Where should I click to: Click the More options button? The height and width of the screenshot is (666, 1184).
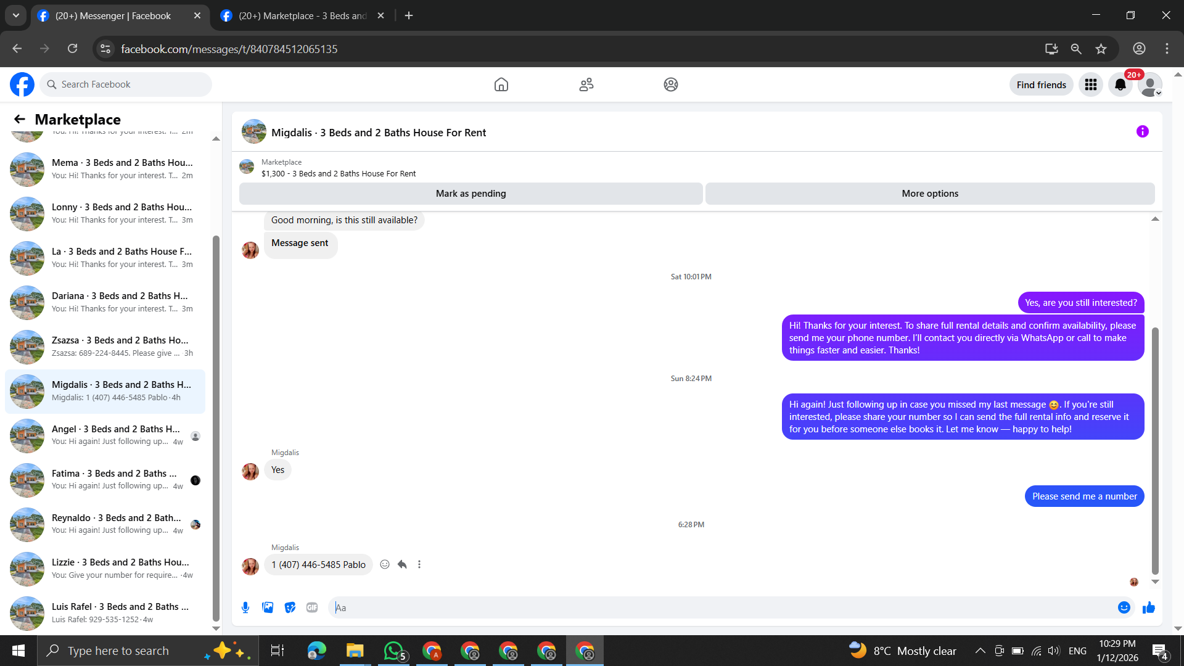click(x=929, y=194)
